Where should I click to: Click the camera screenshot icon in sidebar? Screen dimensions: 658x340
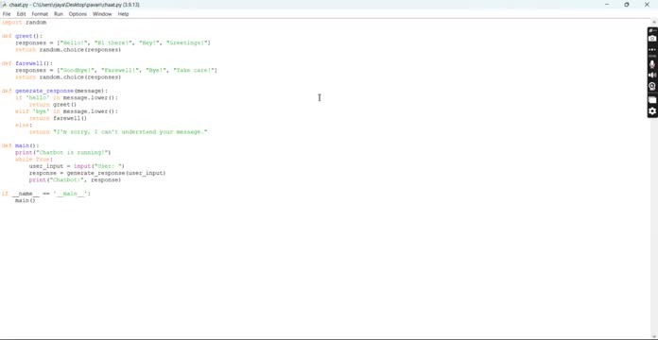652,39
